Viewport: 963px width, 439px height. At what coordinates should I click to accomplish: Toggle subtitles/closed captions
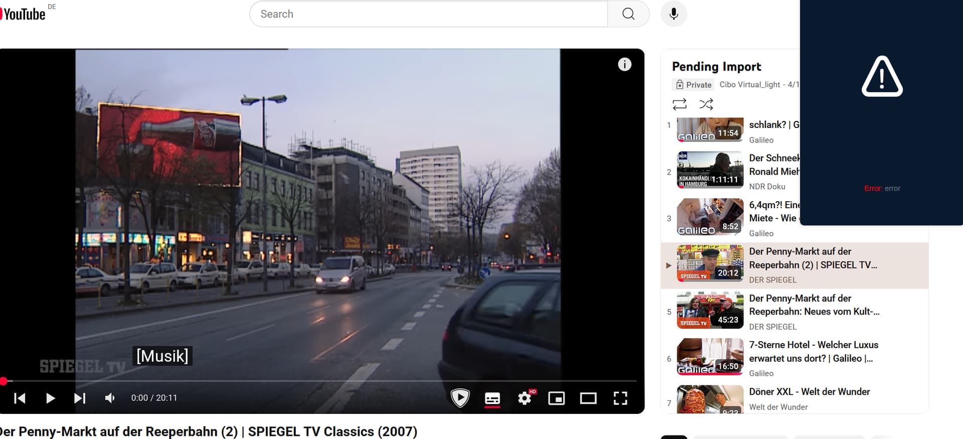492,398
